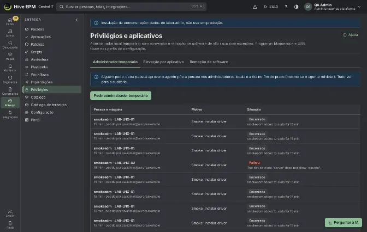The image size is (367, 232).
Task: Open the Admin icon in rail
Action: click(x=10, y=213)
